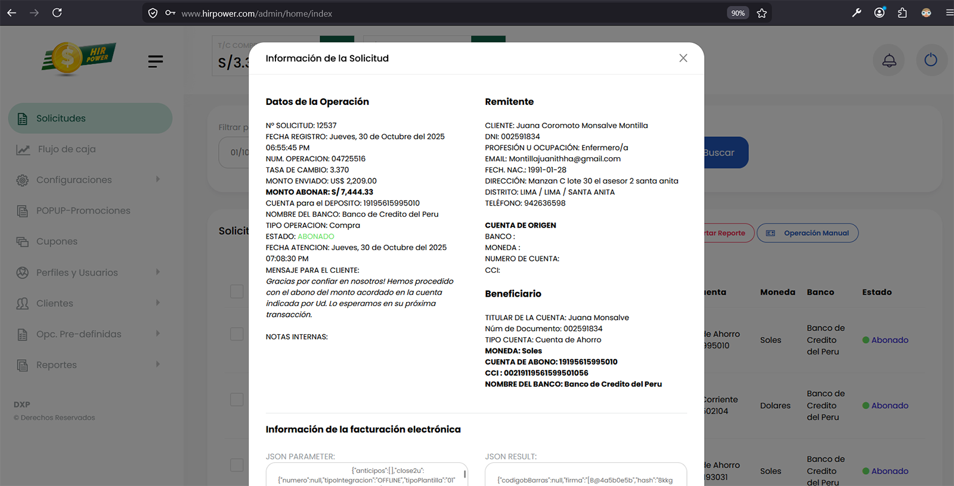Image resolution: width=954 pixels, height=486 pixels.
Task: Click the 90% zoom level indicator
Action: click(x=738, y=13)
